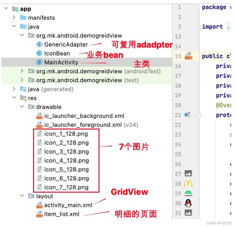
Task: Select the IconBean class file
Action: pyautogui.click(x=57, y=53)
